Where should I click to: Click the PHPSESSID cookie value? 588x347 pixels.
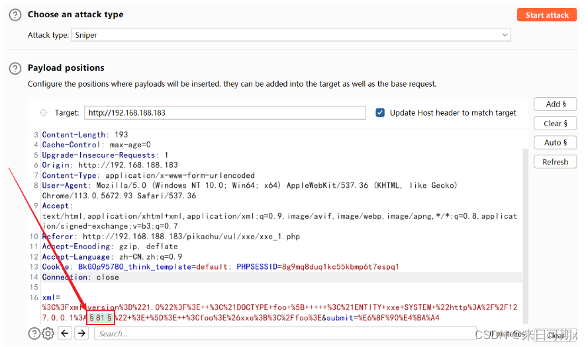pyautogui.click(x=340, y=267)
